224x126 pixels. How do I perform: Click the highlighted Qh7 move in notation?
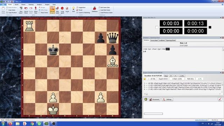(x=168, y=49)
